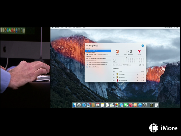Select 'Giants @ Phillies' top hit
This screenshot has height=136, width=181.
pyautogui.click(x=98, y=51)
